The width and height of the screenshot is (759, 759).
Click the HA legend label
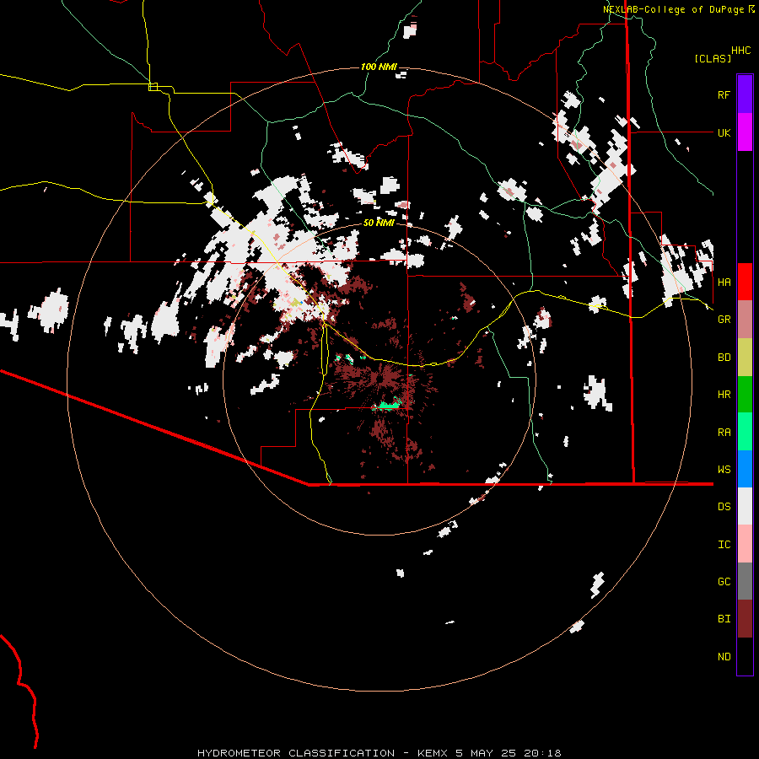[724, 282]
